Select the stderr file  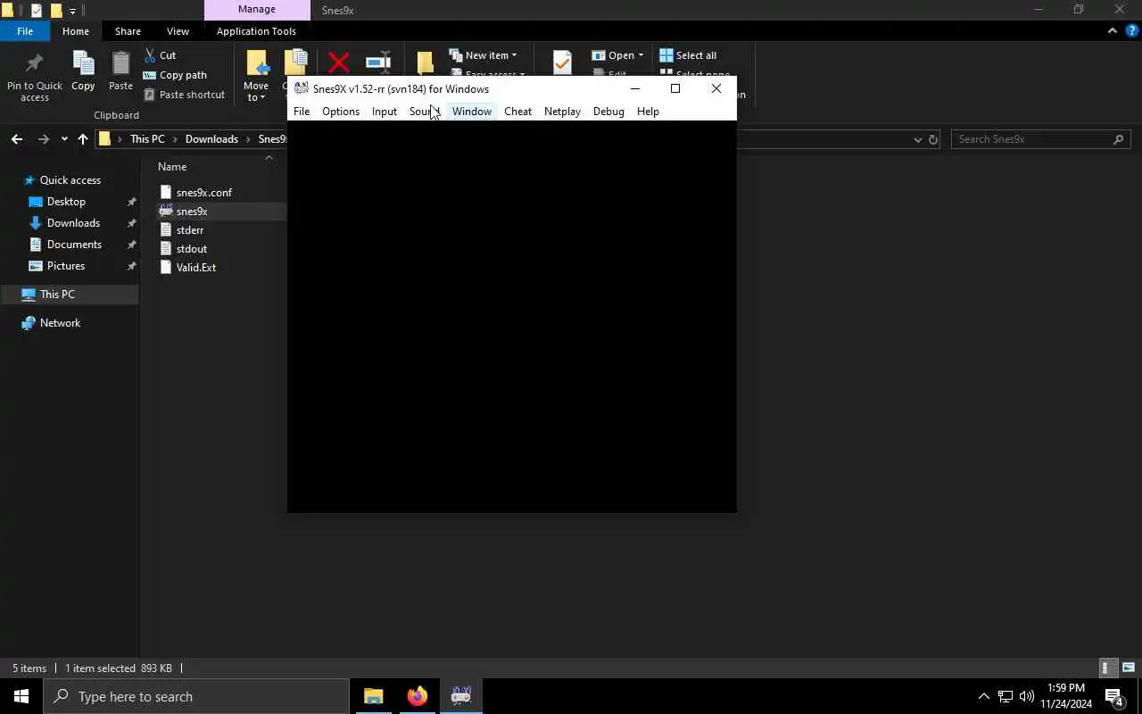click(190, 230)
